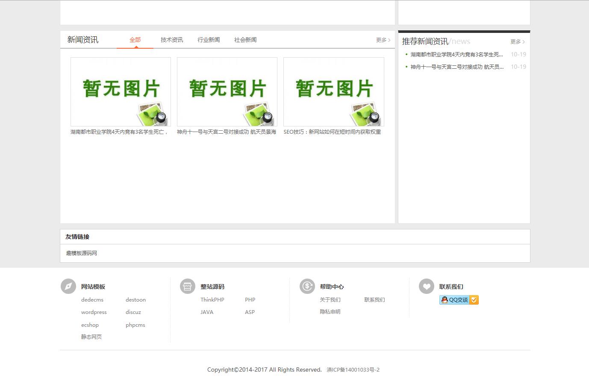The height and width of the screenshot is (390, 589).
Task: Open the JAVA source link
Action: [207, 312]
